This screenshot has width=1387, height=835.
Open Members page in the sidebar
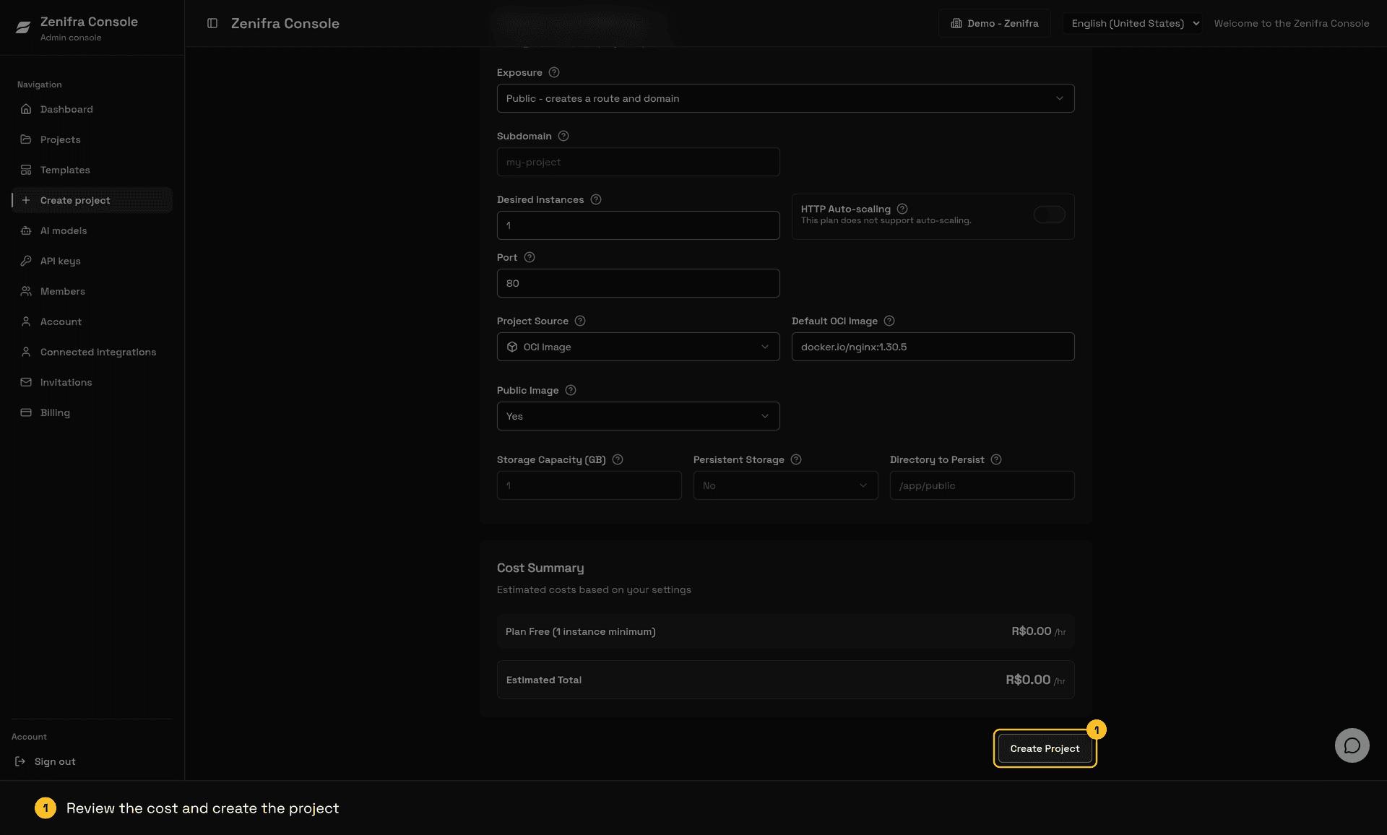pyautogui.click(x=92, y=291)
